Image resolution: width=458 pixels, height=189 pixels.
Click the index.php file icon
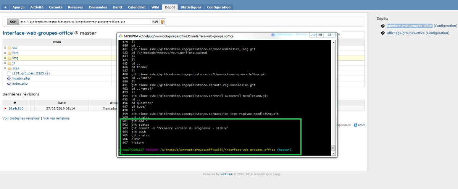click(9, 84)
